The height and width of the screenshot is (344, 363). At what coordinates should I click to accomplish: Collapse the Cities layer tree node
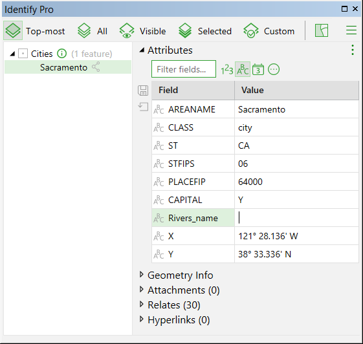pos(12,54)
